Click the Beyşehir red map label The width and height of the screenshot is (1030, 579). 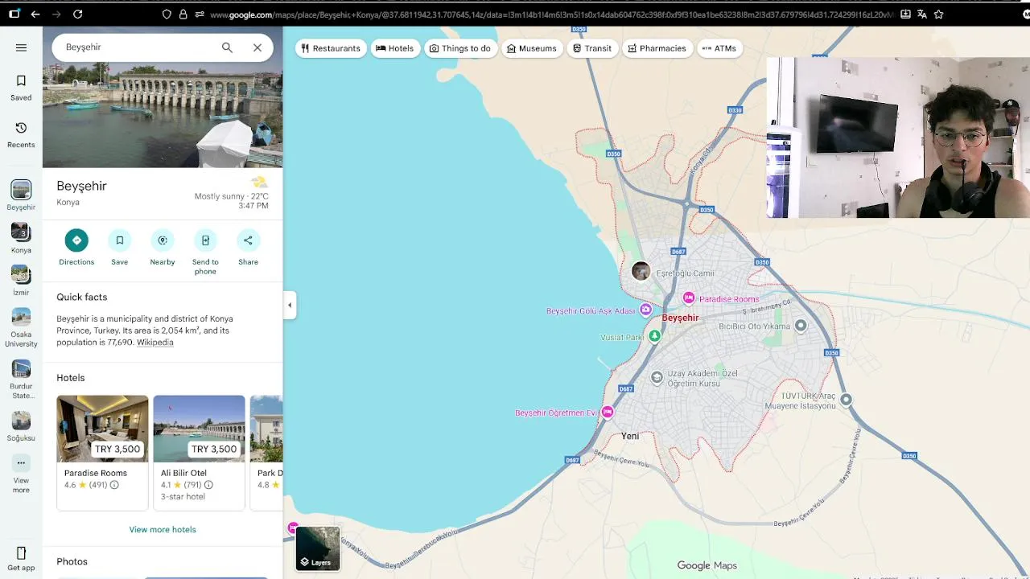[680, 318]
